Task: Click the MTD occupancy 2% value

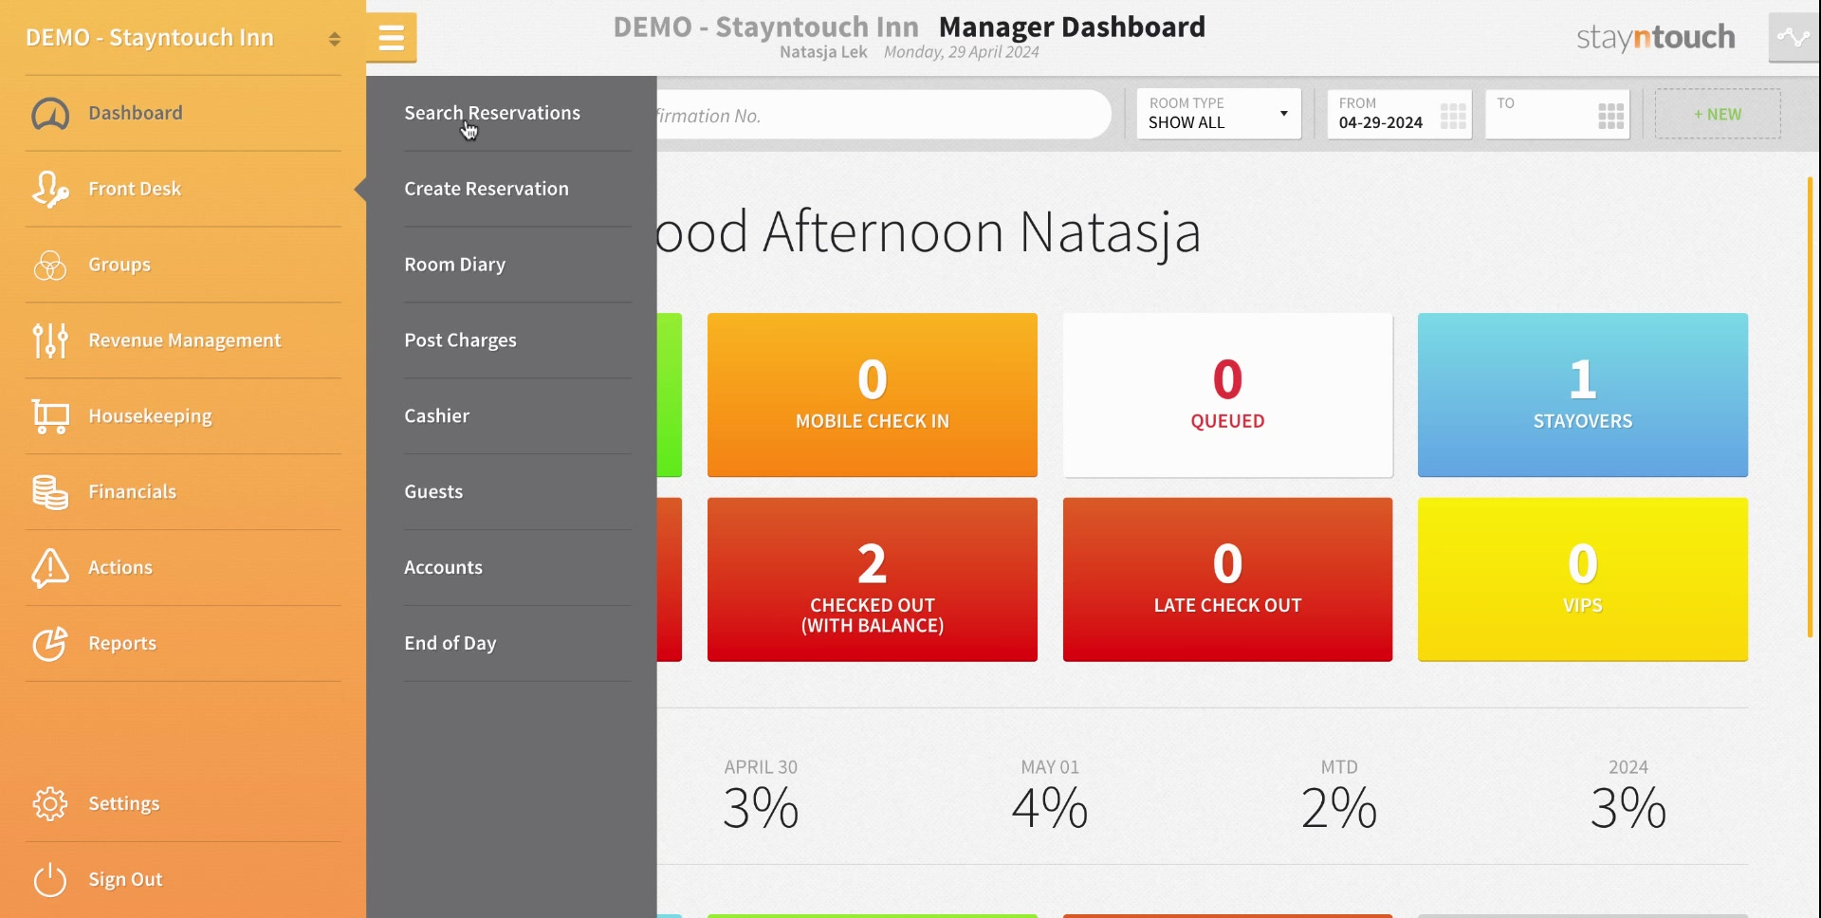Action: (x=1339, y=809)
